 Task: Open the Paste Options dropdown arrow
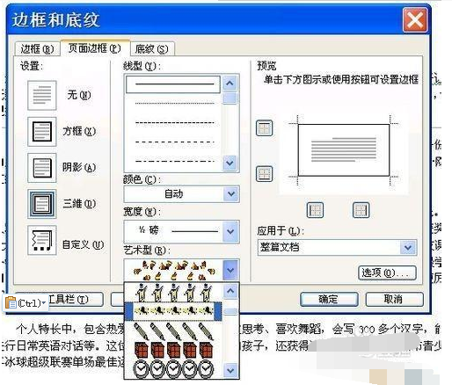coord(44,302)
